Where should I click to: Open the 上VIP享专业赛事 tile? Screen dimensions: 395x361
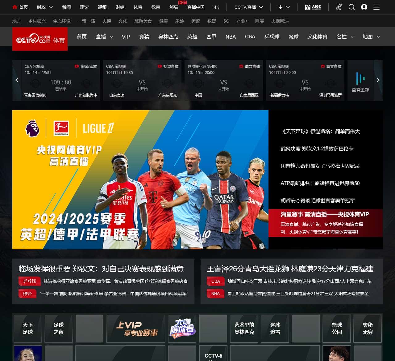(136, 329)
